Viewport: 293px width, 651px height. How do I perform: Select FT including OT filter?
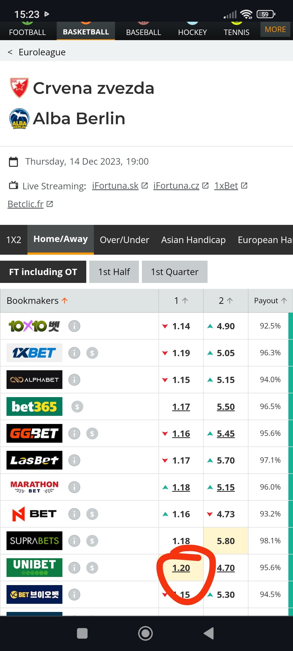click(x=43, y=272)
